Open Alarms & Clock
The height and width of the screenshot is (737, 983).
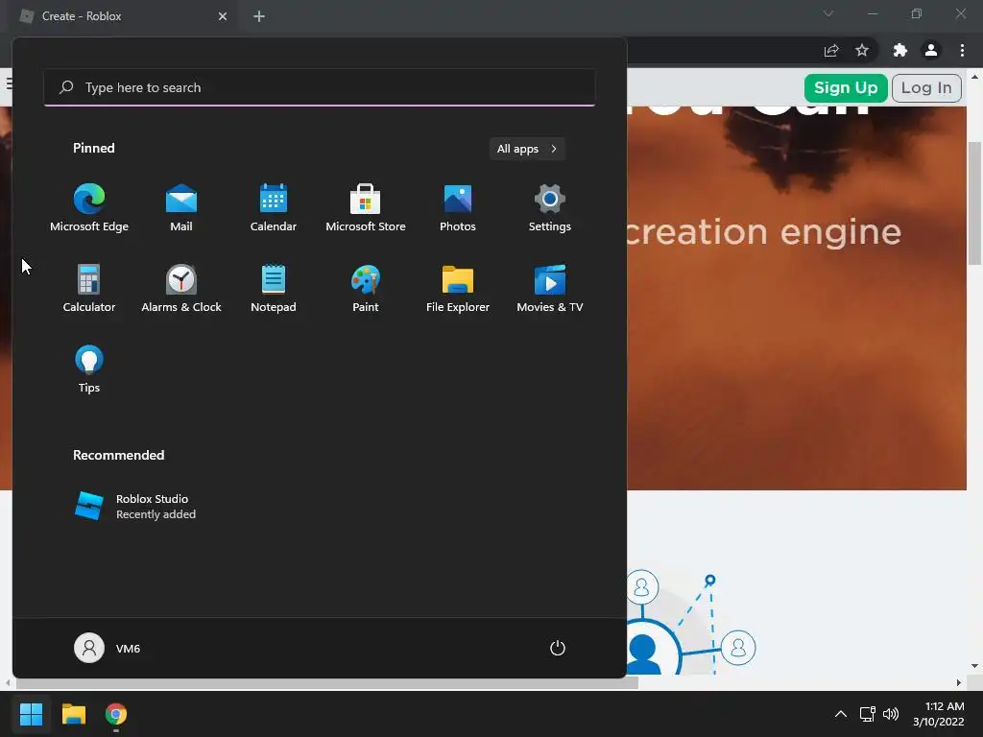tap(181, 289)
